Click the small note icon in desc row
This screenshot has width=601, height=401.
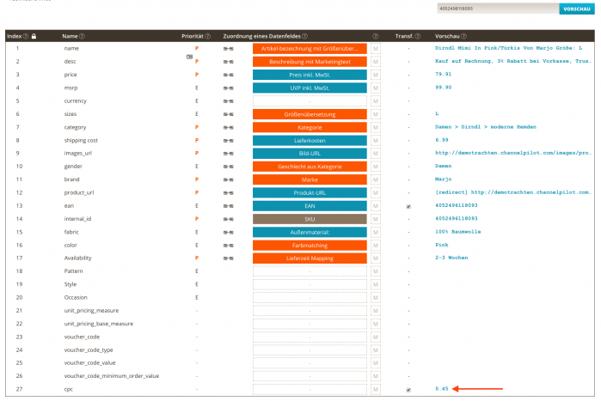pos(189,57)
